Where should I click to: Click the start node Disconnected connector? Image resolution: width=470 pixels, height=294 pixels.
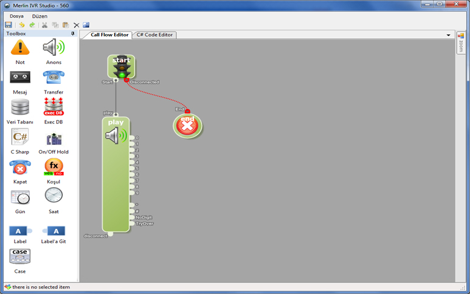coord(126,80)
